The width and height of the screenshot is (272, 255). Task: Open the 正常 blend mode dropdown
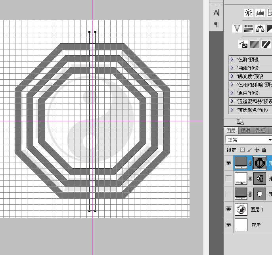249,140
